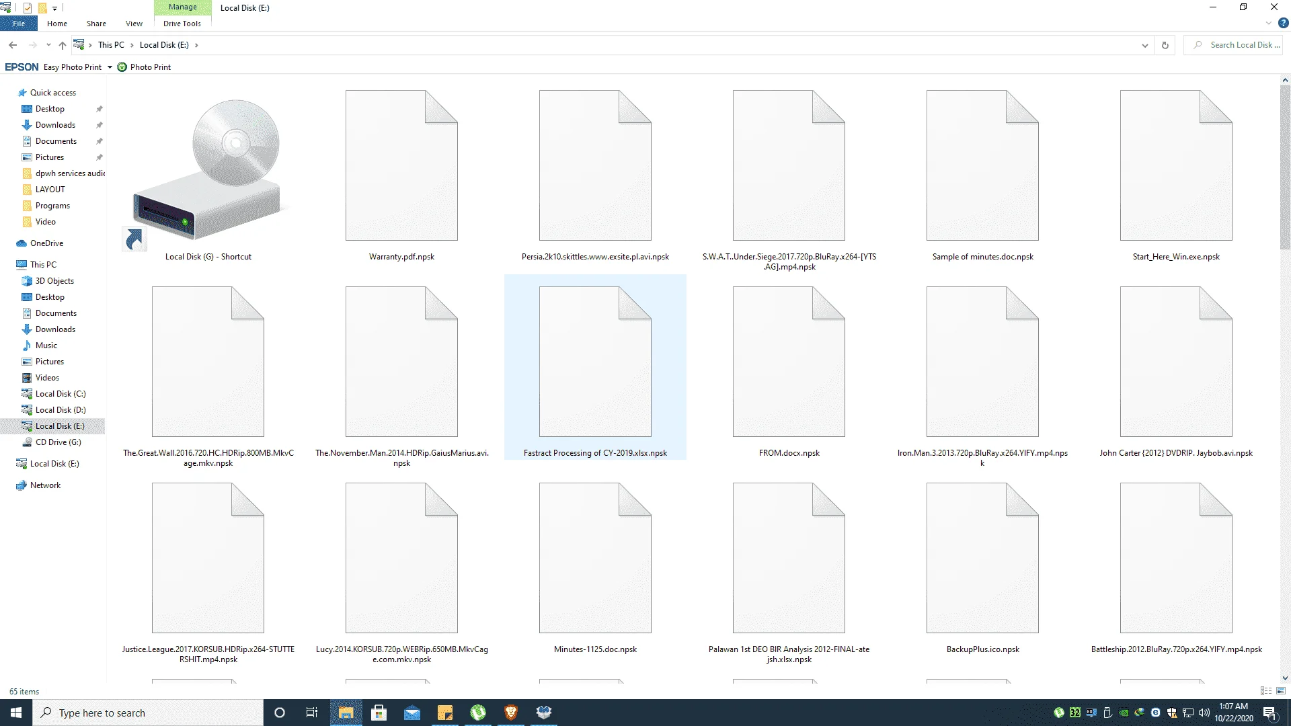The image size is (1291, 726).
Task: Open Network in navigation pane
Action: coord(45,485)
